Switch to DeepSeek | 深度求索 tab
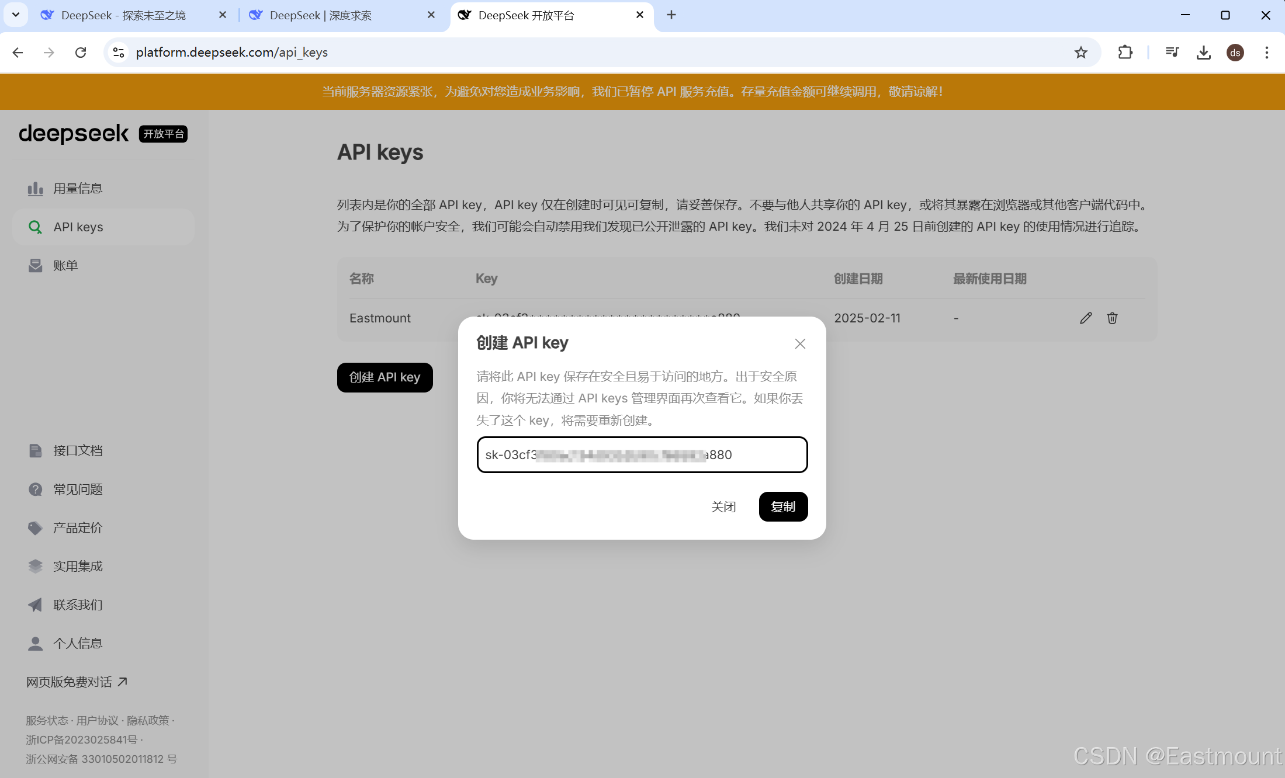 pyautogui.click(x=321, y=15)
